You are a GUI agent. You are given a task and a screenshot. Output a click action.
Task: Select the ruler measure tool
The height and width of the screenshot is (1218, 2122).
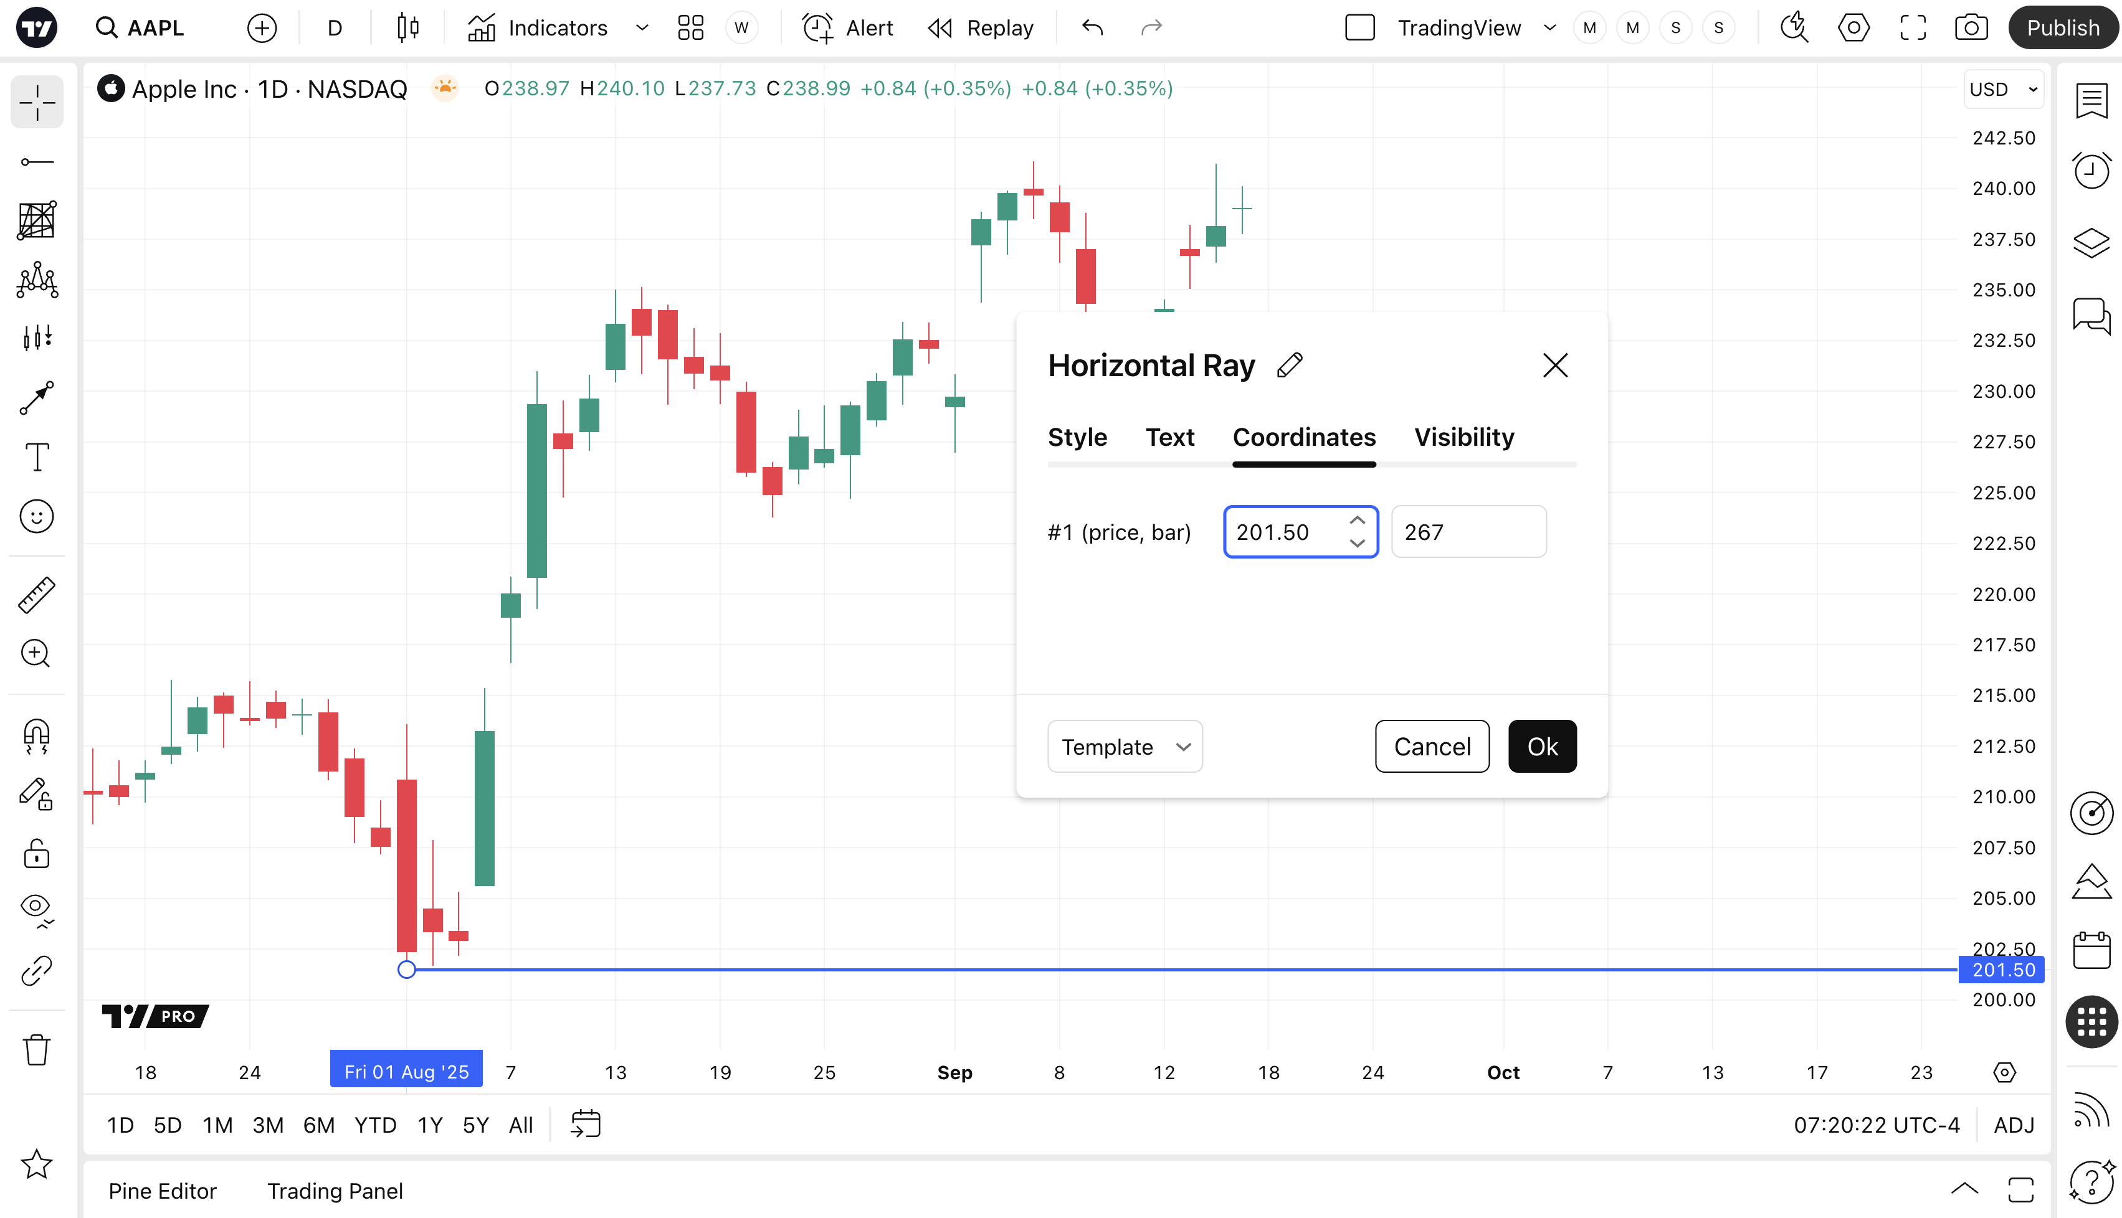pyautogui.click(x=37, y=595)
